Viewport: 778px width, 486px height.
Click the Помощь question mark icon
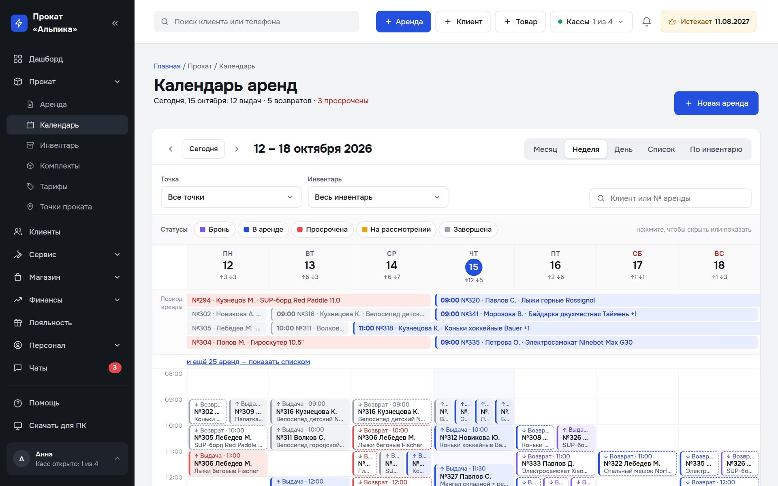click(18, 403)
